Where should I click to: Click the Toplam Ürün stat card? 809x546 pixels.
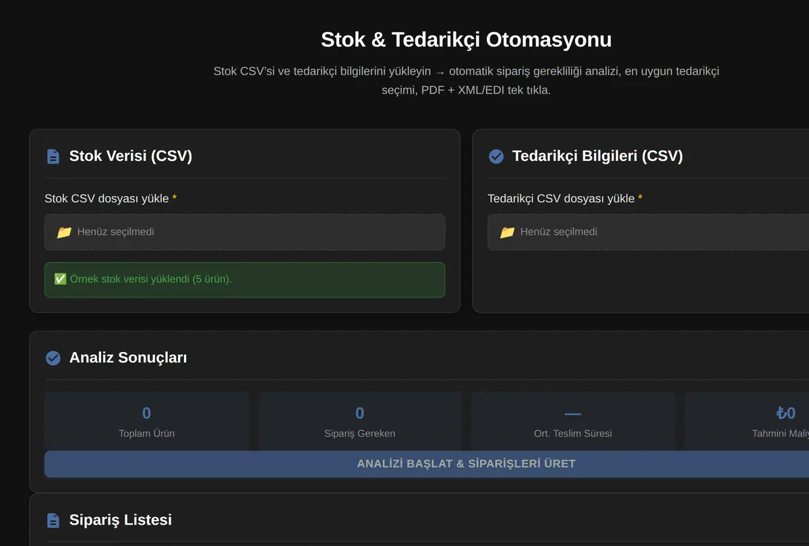(146, 421)
